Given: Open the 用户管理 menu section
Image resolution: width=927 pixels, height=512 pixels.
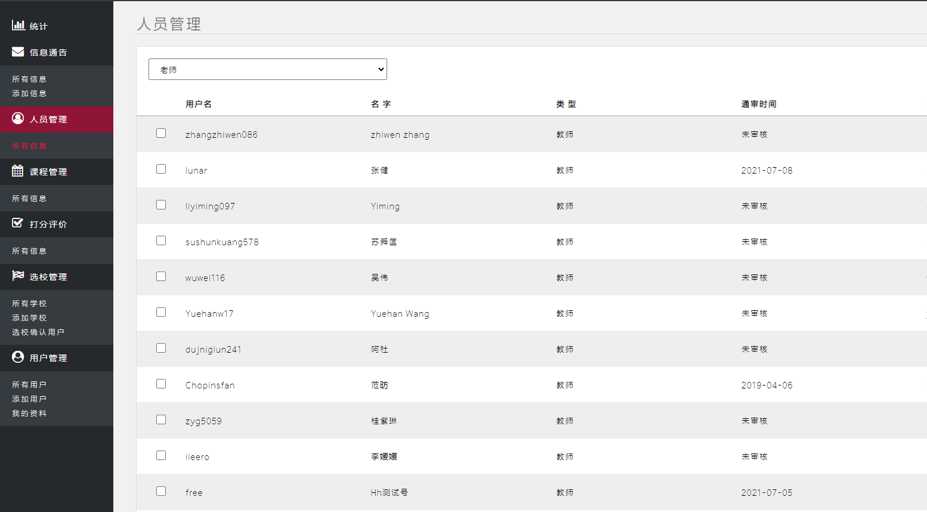Looking at the screenshot, I should (x=57, y=358).
